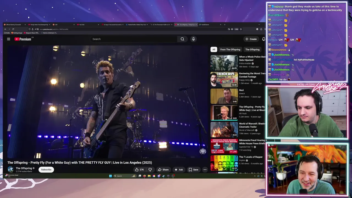Reload the current page
The width and height of the screenshot is (352, 198).
click(x=13, y=29)
